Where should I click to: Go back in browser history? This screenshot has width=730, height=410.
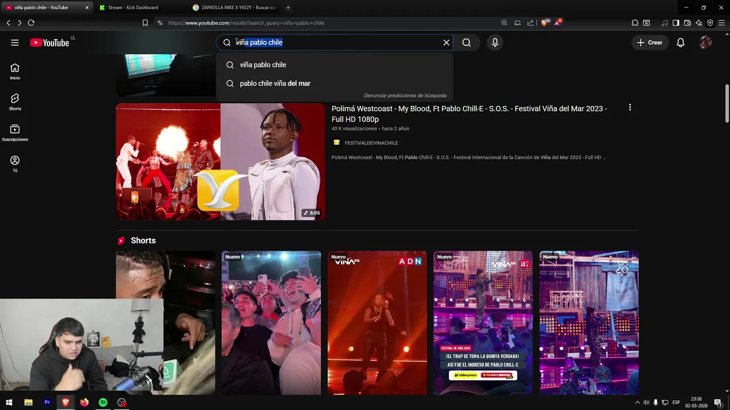8,23
